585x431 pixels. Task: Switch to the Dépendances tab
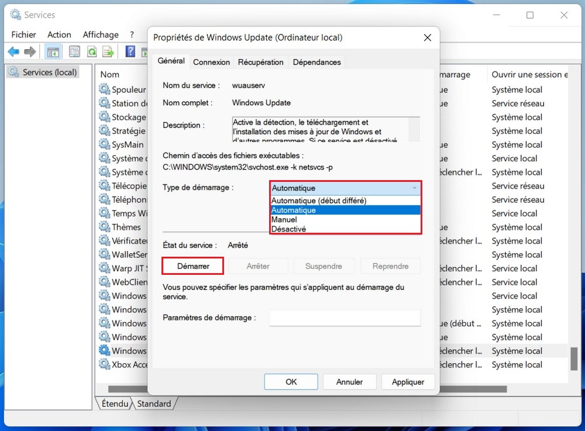pos(316,62)
